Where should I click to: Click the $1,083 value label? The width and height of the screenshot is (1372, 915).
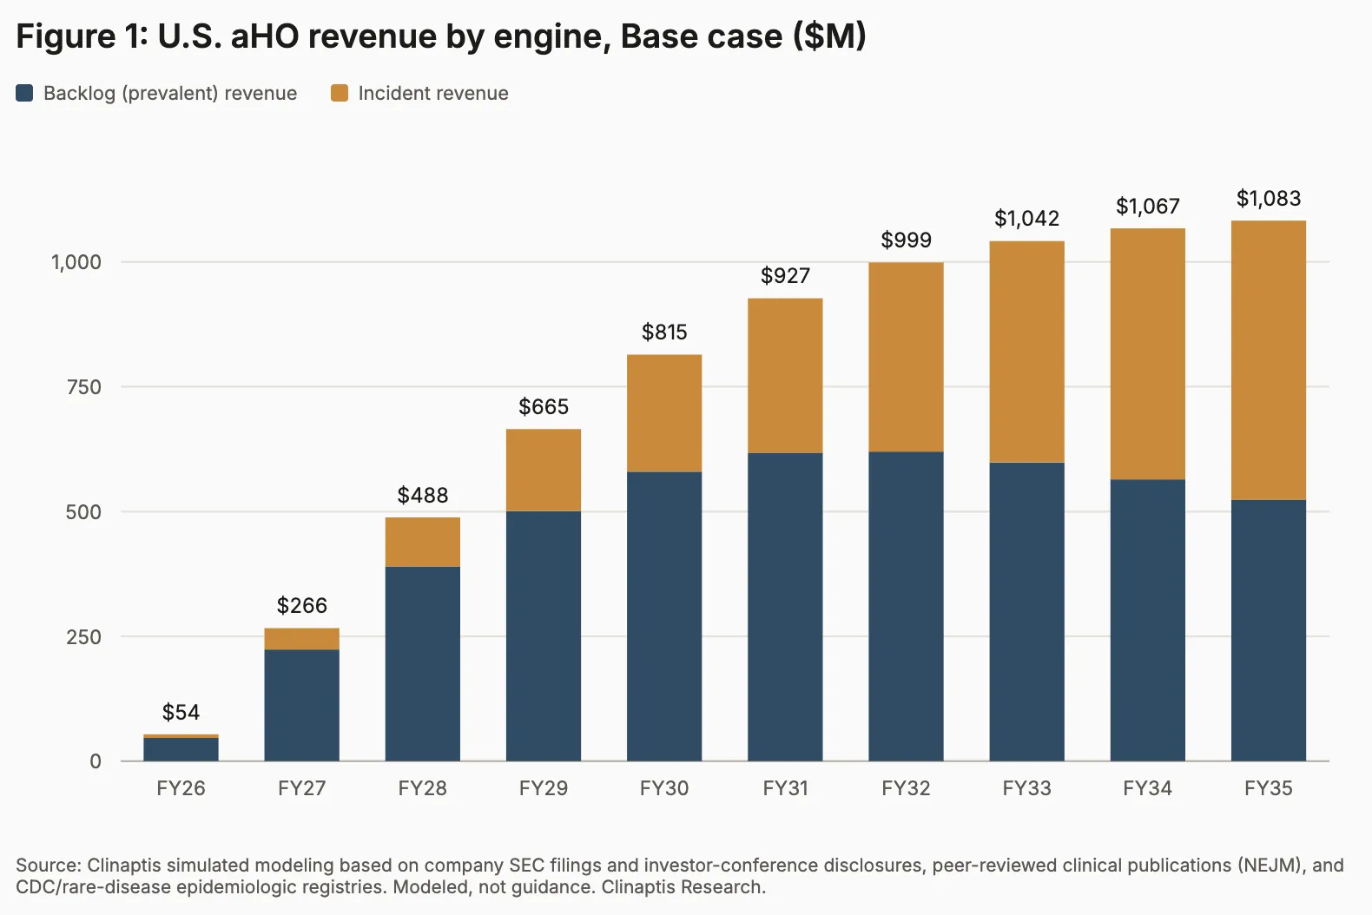click(x=1269, y=198)
